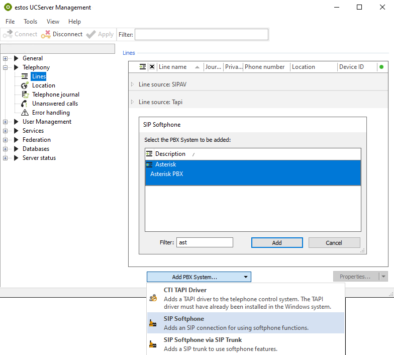
Task: Click the green status dot column header
Action: [x=381, y=67]
